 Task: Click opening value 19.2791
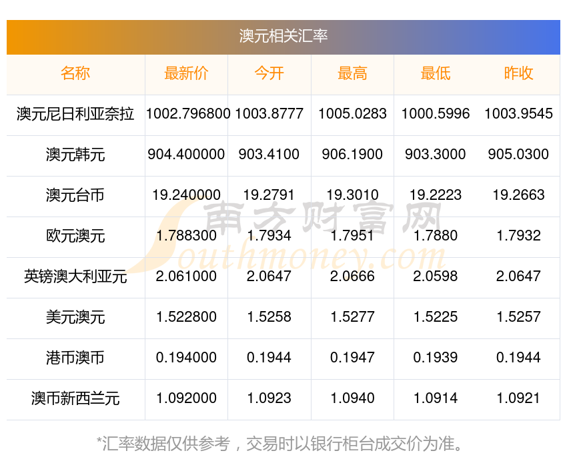[x=269, y=195]
